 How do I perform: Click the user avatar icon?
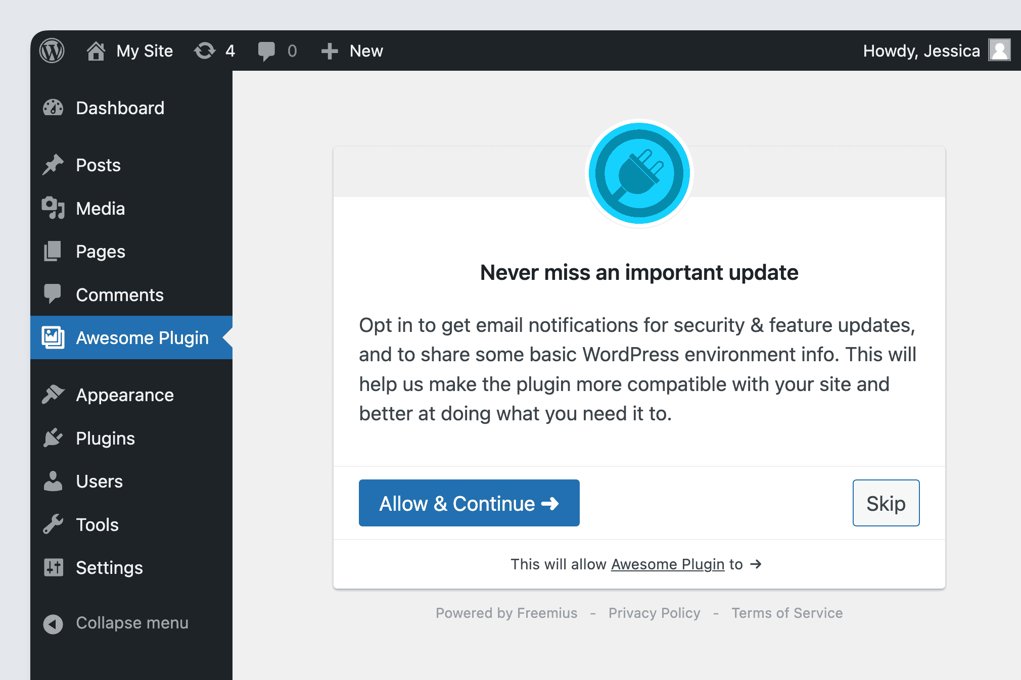(999, 50)
